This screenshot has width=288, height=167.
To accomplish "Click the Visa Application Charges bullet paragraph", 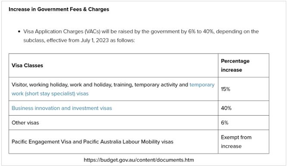I will pyautogui.click(x=141, y=36).
